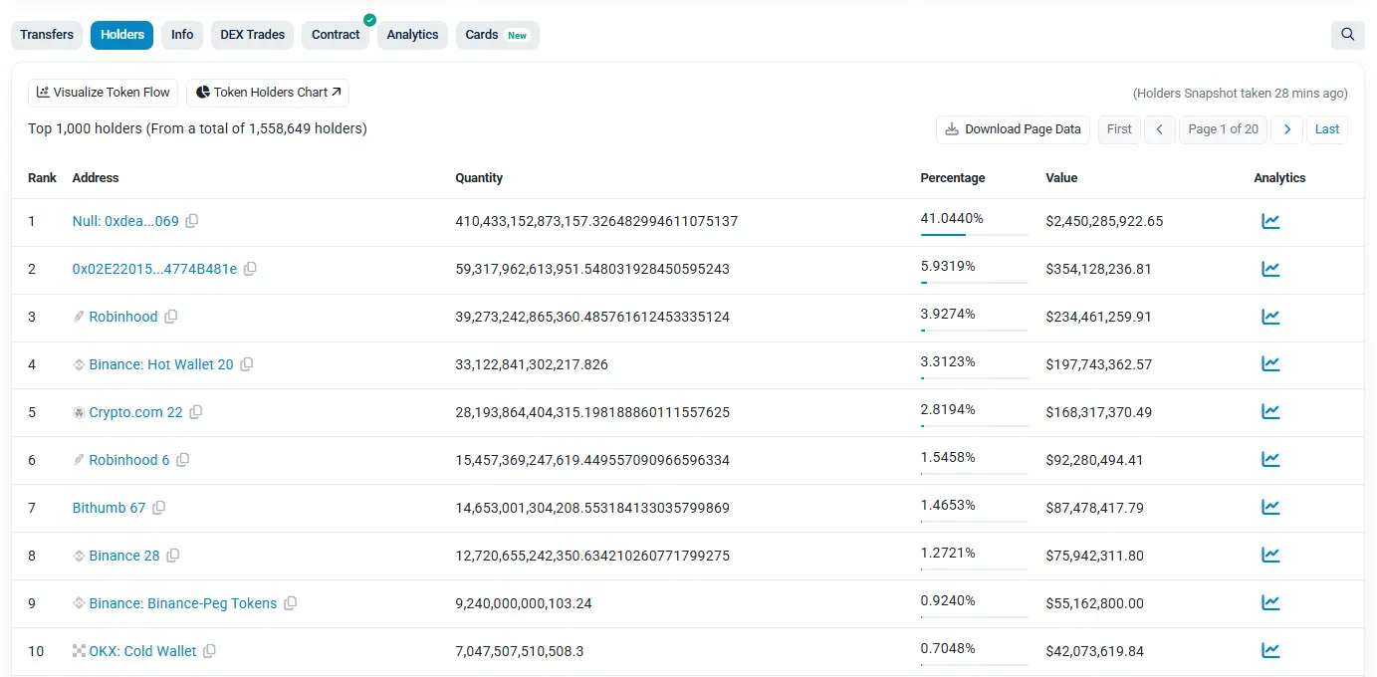Open Visualize Token Flow
This screenshot has width=1377, height=677.
click(x=102, y=92)
